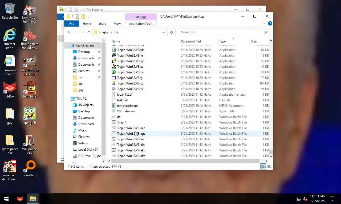Sort files by the Type column
This screenshot has height=204, width=341.
[233, 41]
